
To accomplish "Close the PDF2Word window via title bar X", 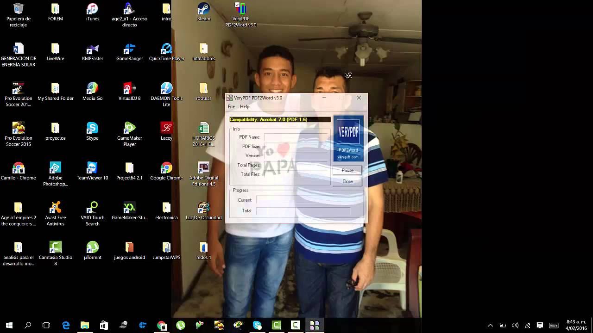I will pyautogui.click(x=359, y=98).
